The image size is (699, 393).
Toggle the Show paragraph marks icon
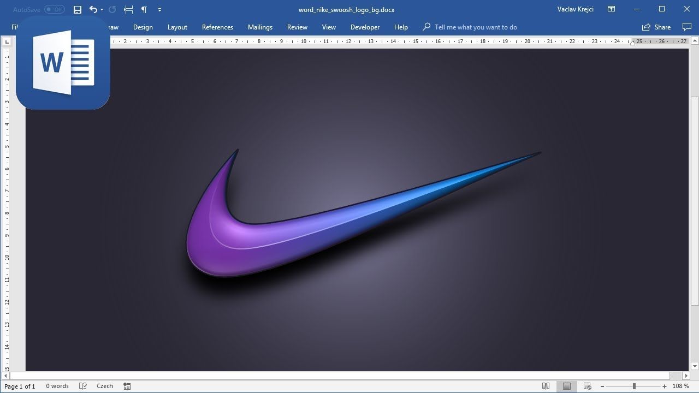pyautogui.click(x=144, y=9)
